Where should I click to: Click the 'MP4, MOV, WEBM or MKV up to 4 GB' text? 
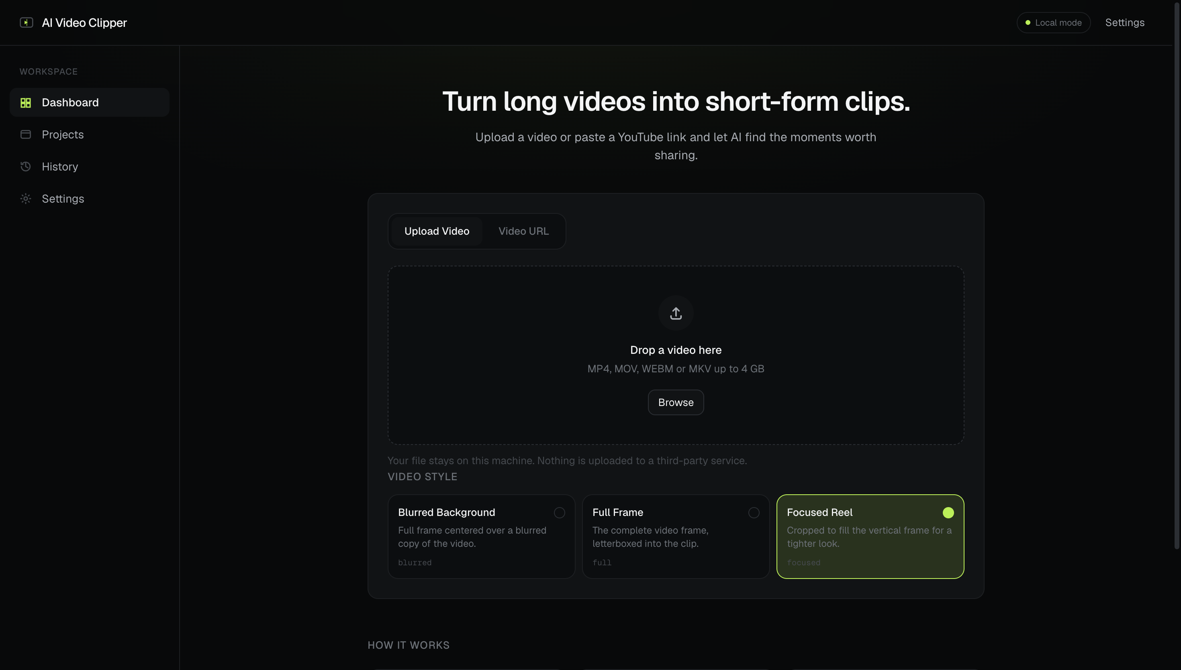676,369
